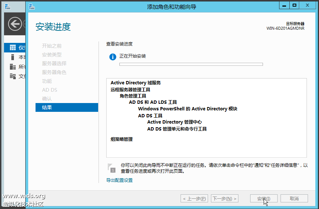This screenshot has height=209, width=319.
Task: Click the 上一步(P) button
Action: [194, 198]
